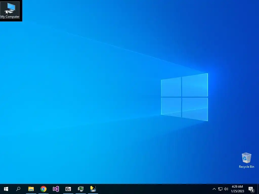Open File Explorer from the taskbar
The height and width of the screenshot is (194, 259).
coord(31,189)
